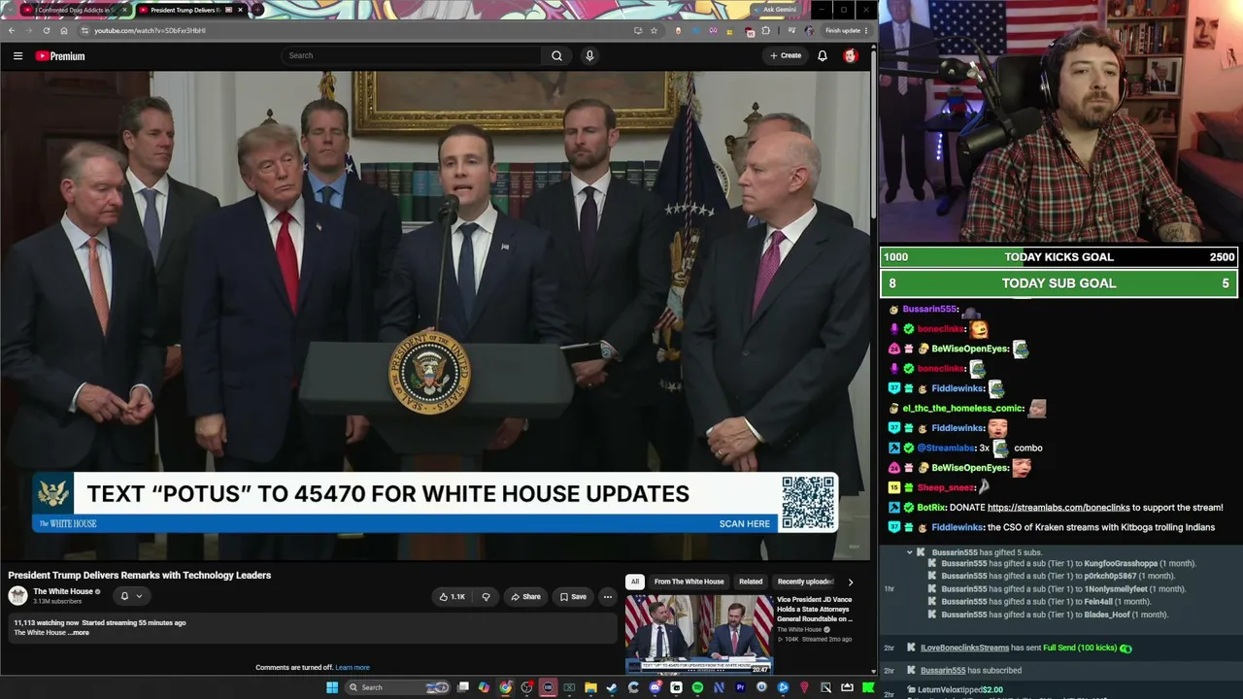
Task: Launch Steam from the taskbar
Action: tap(612, 687)
